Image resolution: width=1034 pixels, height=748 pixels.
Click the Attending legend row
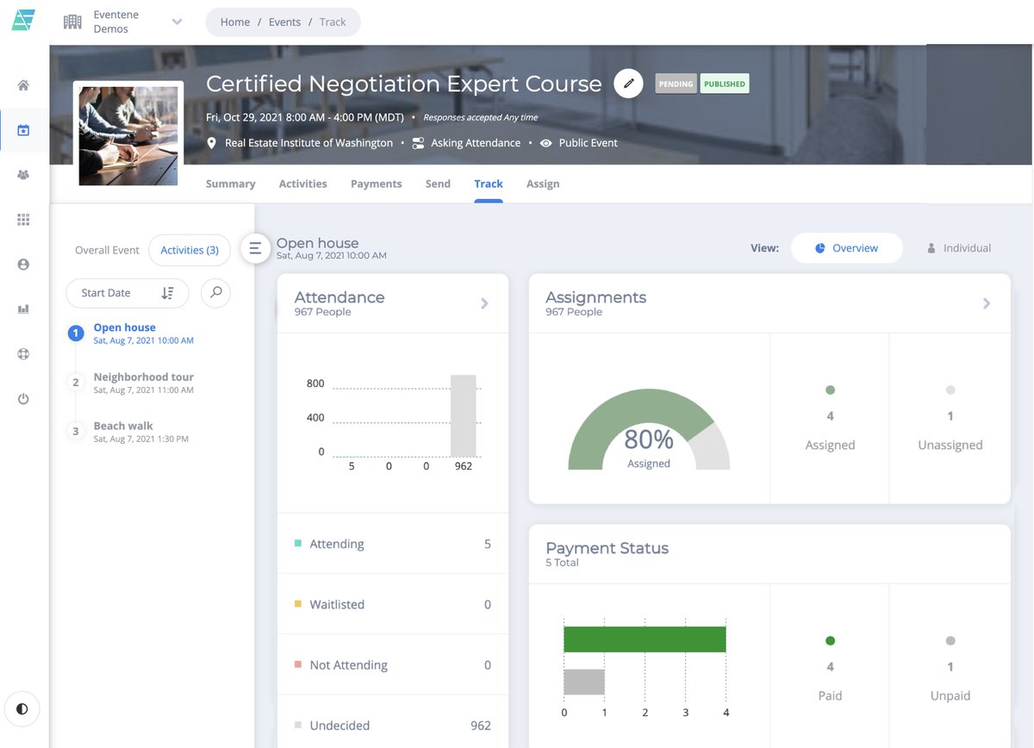[393, 544]
